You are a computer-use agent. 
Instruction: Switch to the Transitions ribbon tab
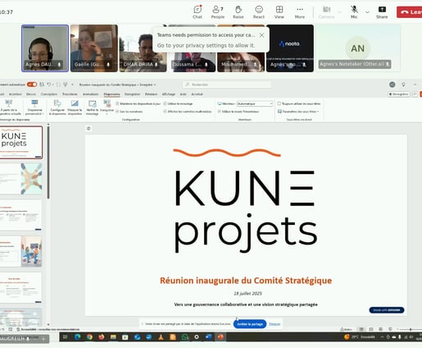70,94
